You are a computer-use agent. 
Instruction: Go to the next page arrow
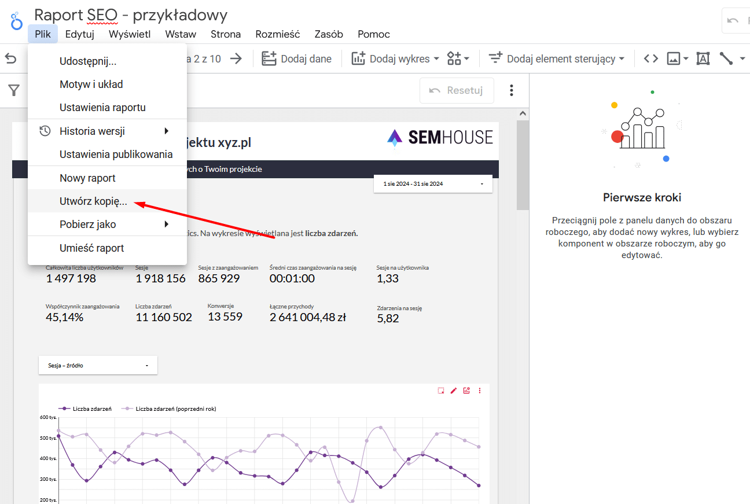pos(236,58)
